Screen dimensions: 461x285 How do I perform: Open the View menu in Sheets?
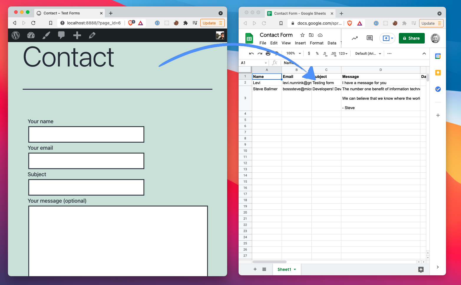286,43
